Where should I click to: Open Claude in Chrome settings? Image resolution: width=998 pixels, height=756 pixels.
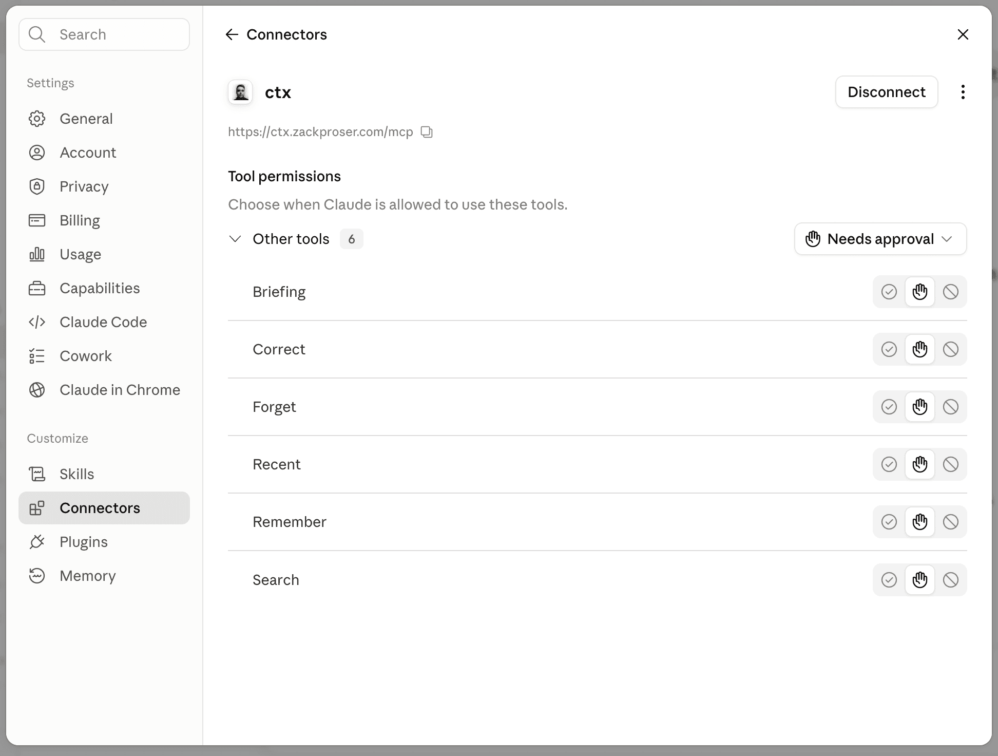[x=104, y=390]
